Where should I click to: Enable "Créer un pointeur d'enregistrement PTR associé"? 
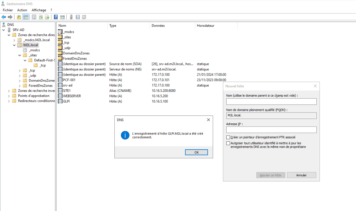pos(228,138)
